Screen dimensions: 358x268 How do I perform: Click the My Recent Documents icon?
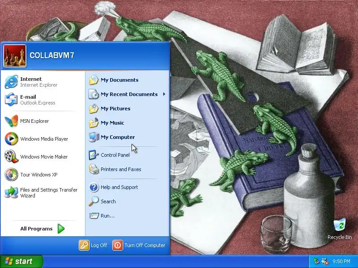pos(94,94)
